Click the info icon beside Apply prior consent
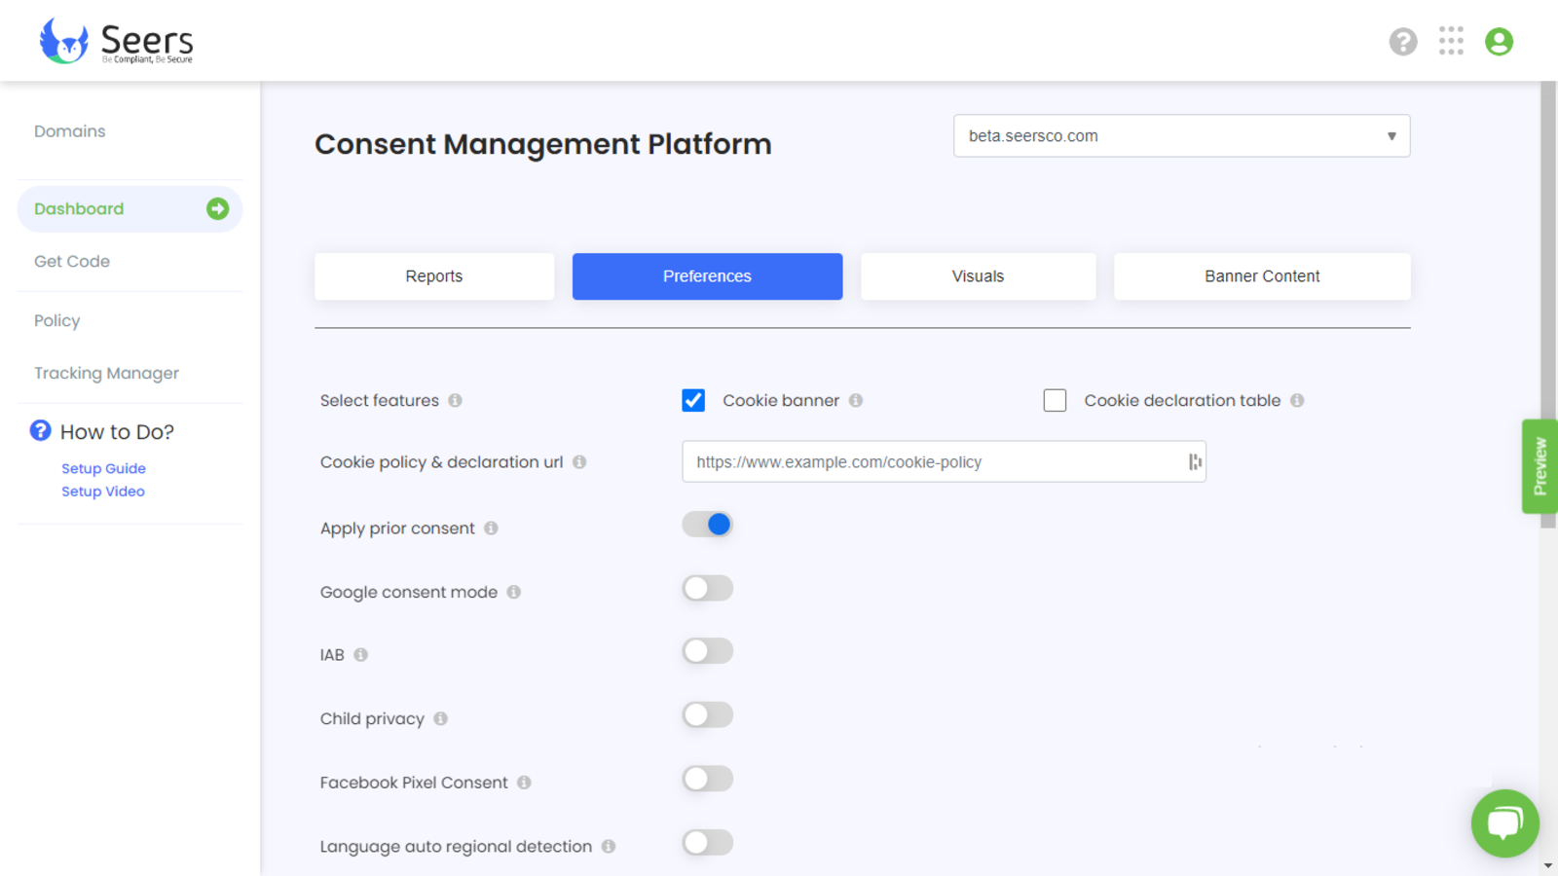Viewport: 1558px width, 876px height. [491, 529]
